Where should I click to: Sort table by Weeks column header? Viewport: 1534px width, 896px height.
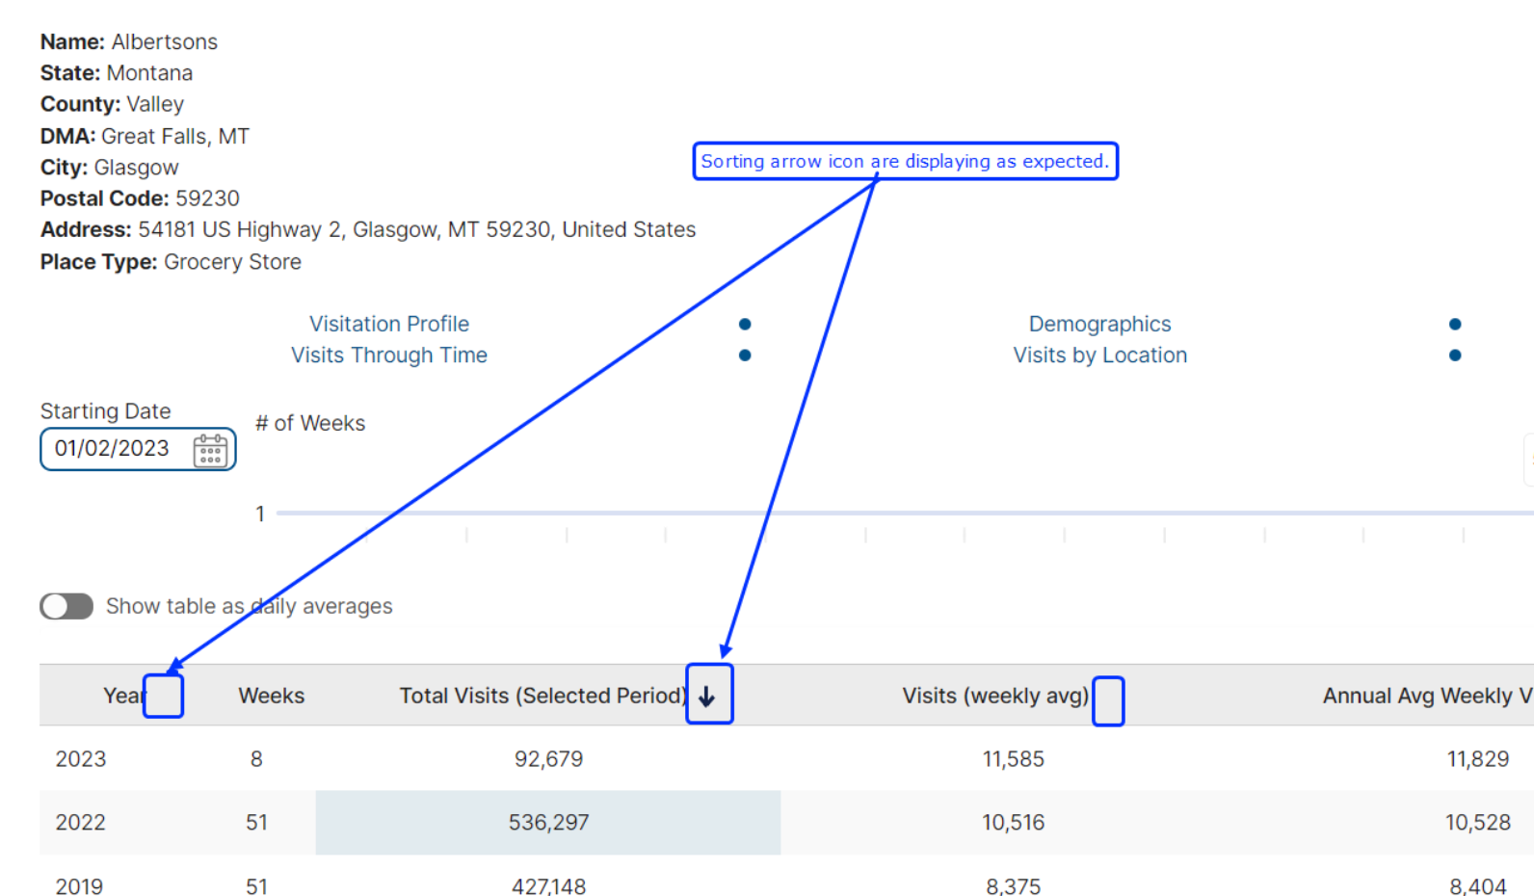click(x=271, y=696)
